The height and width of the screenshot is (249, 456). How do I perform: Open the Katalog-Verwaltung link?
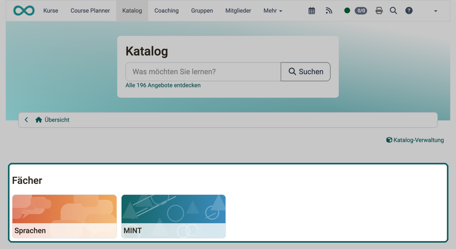click(x=415, y=140)
